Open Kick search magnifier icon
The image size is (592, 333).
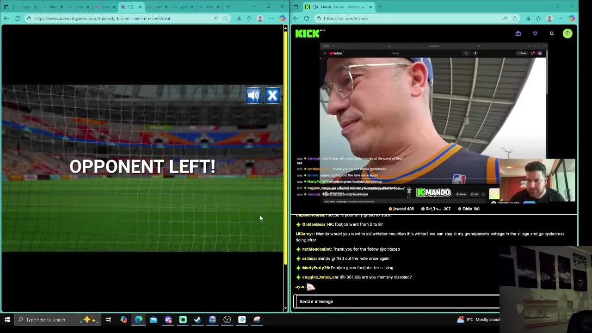pos(552,33)
